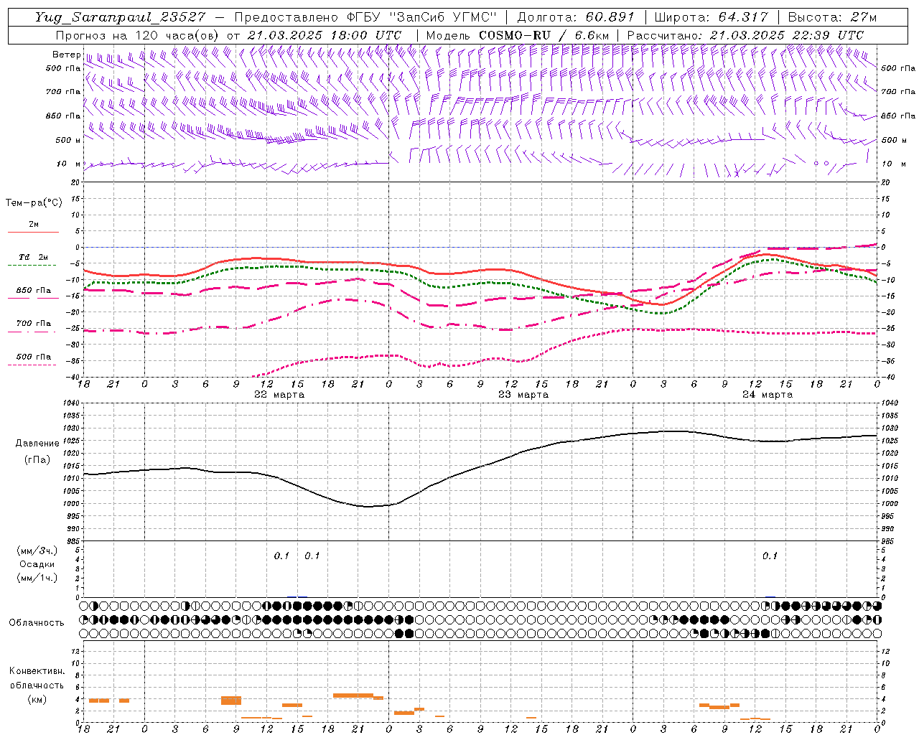Click the 22 марта date label
The image size is (919, 735).
click(279, 395)
